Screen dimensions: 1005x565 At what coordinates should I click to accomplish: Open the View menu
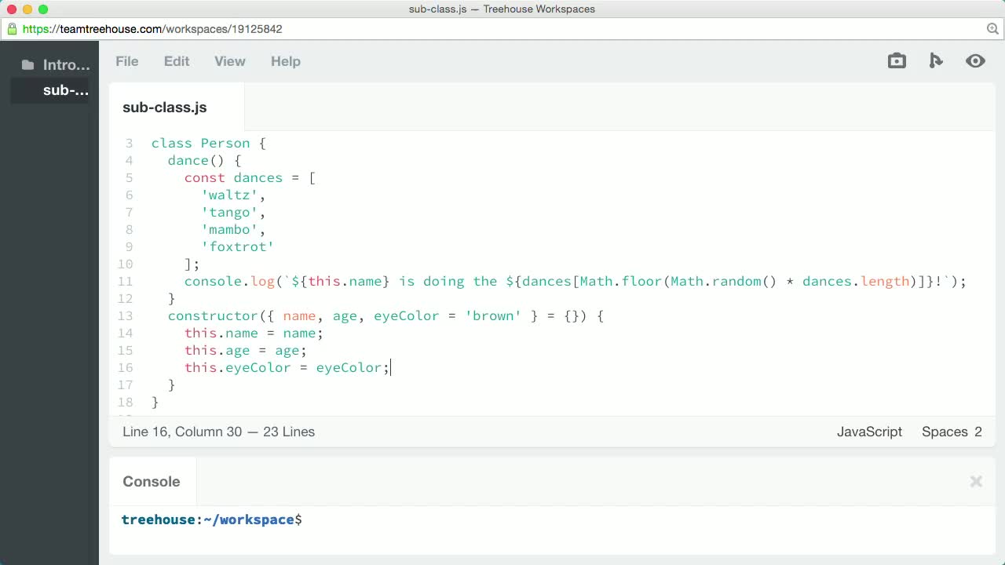click(230, 61)
